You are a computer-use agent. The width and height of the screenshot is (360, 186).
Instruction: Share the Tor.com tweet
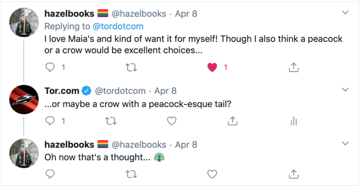[233, 121]
